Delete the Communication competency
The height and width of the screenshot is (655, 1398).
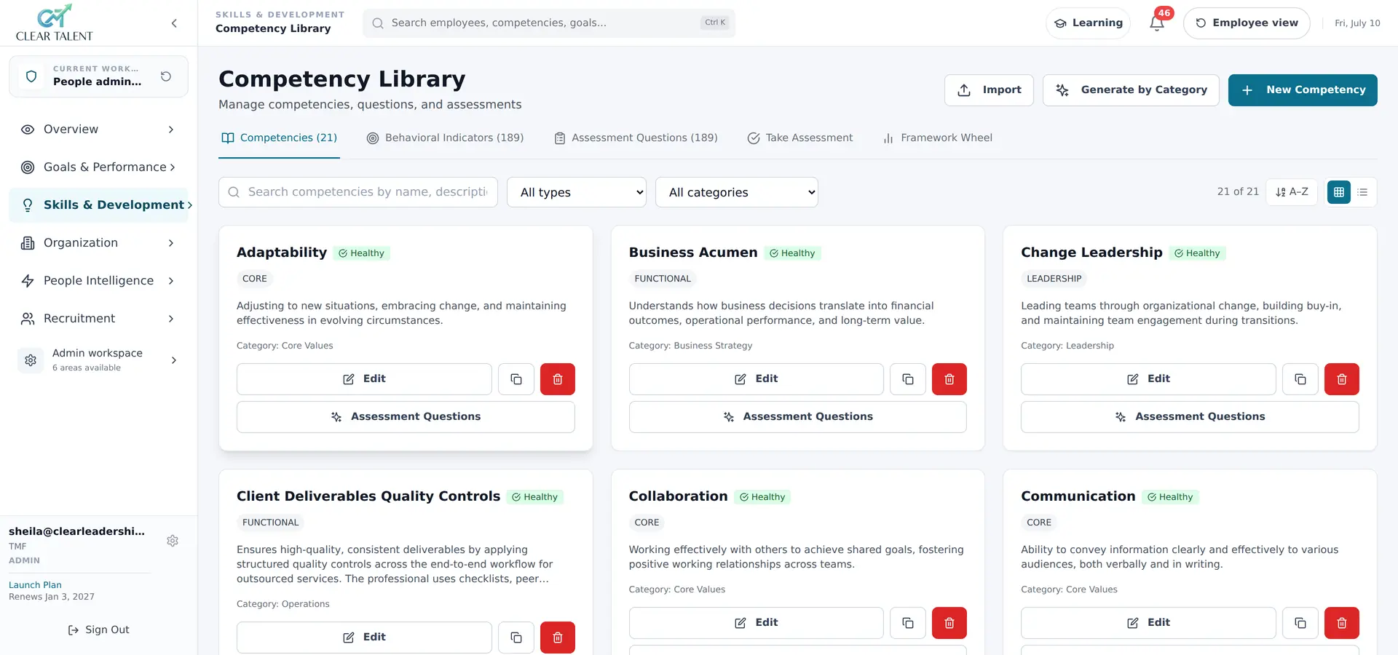(1342, 623)
